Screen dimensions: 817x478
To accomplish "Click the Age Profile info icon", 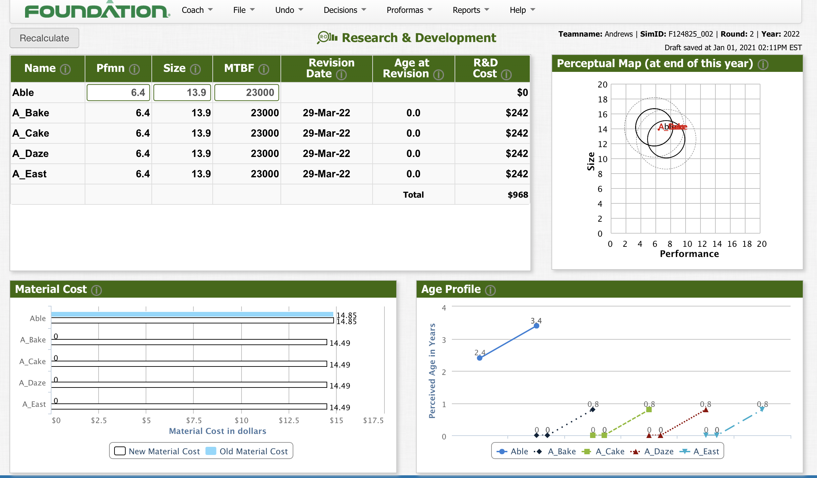I will point(490,290).
